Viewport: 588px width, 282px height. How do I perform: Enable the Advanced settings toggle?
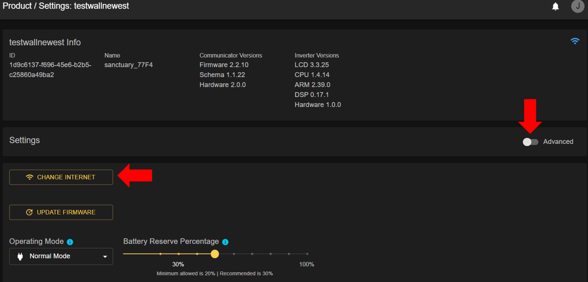pyautogui.click(x=530, y=142)
